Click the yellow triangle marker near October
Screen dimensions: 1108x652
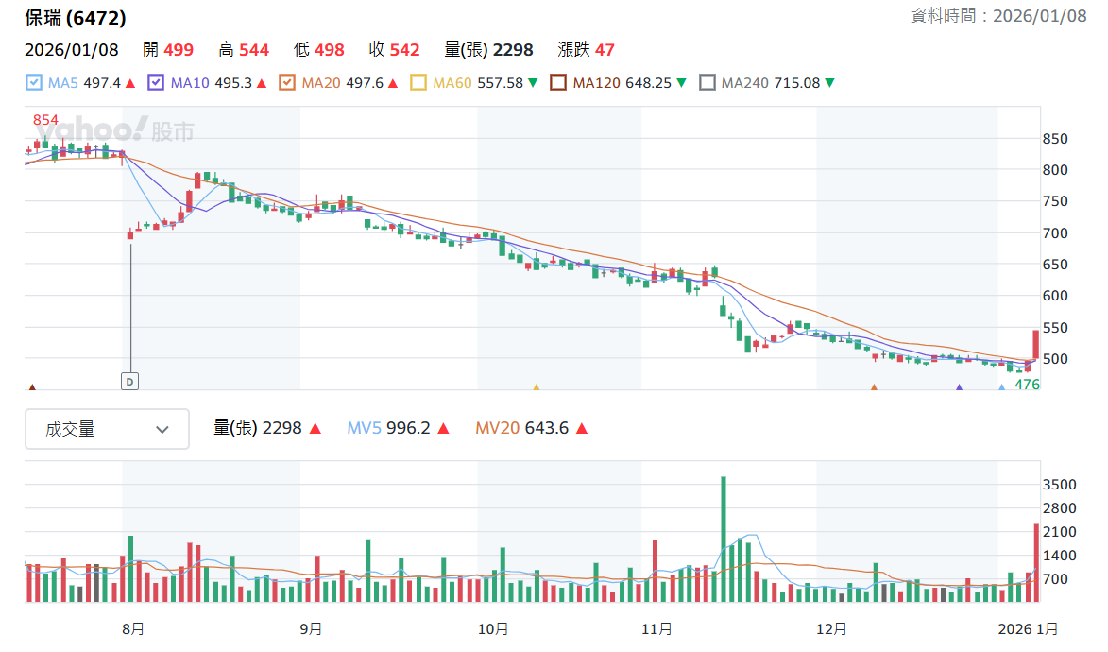[537, 386]
